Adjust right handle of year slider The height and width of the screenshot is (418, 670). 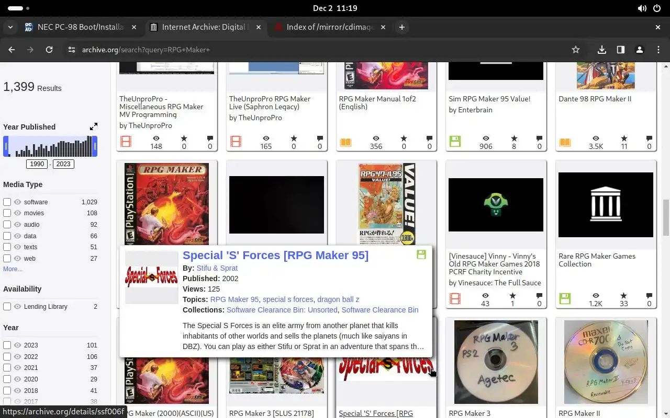pyautogui.click(x=95, y=147)
